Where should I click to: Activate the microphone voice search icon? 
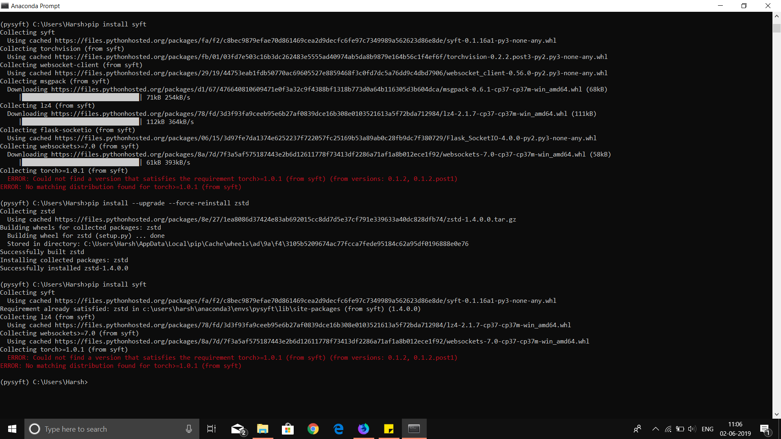[189, 429]
